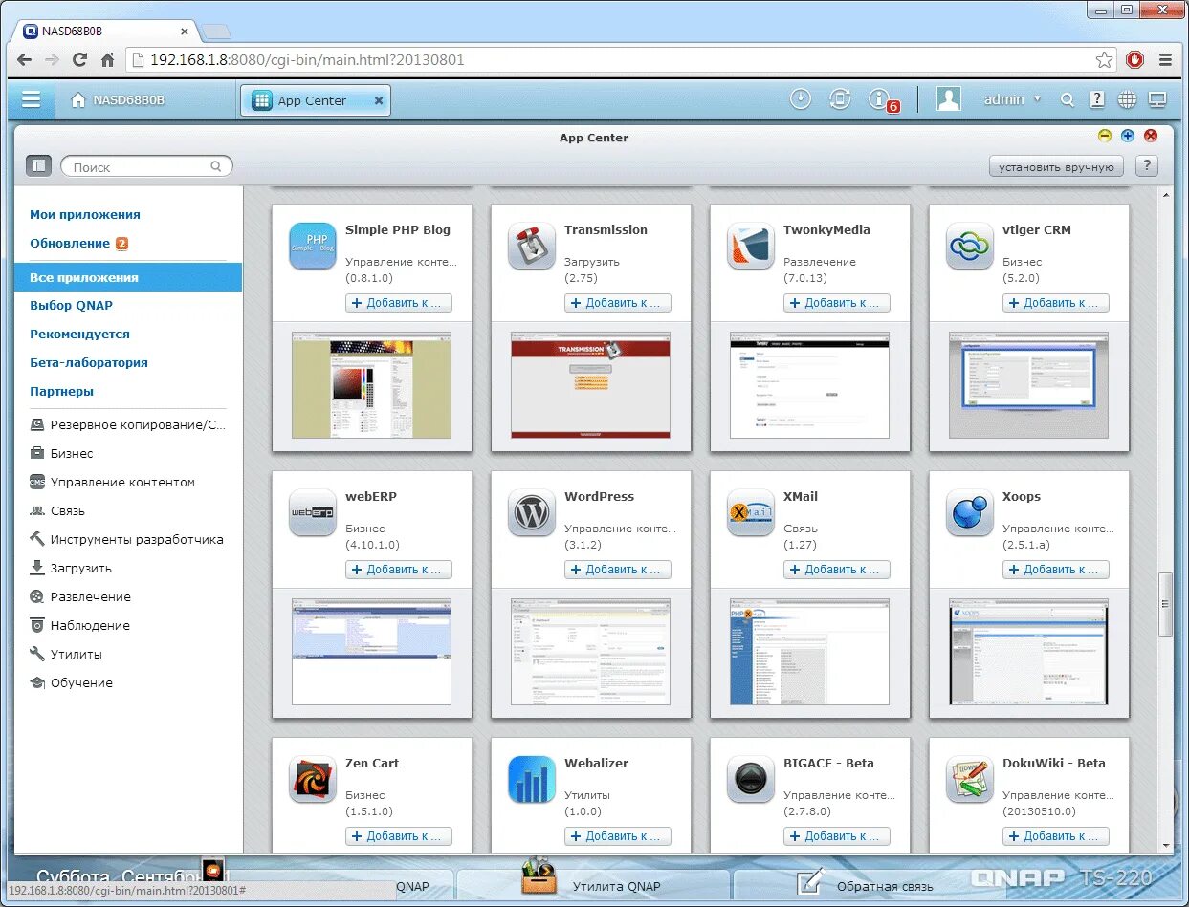Click the XMail app icon
Viewport: 1189px width, 907px height.
click(751, 513)
